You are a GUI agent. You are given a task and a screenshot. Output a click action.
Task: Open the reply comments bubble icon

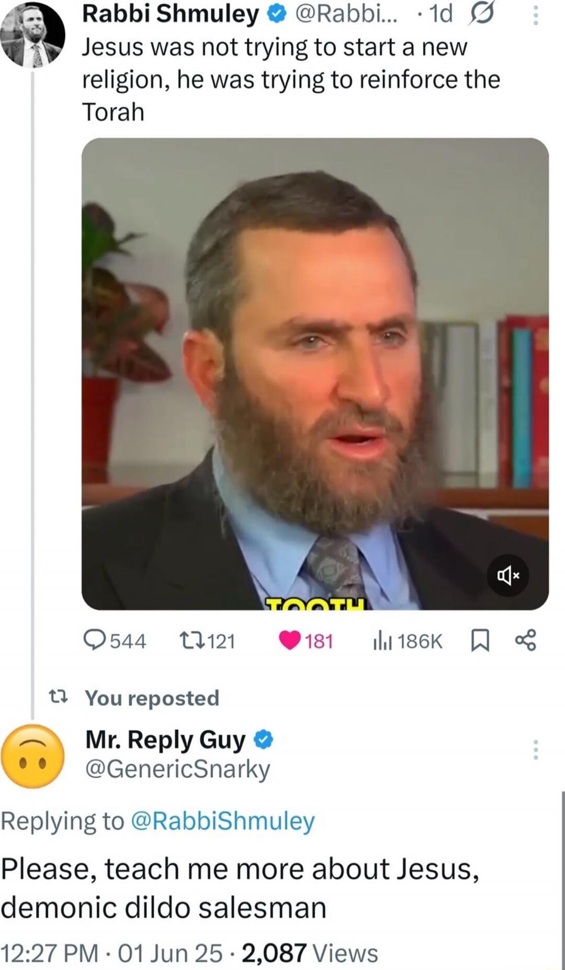click(95, 640)
